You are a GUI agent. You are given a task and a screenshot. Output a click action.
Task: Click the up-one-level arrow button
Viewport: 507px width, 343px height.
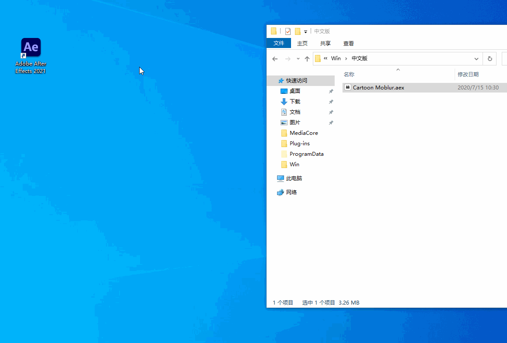(x=307, y=59)
